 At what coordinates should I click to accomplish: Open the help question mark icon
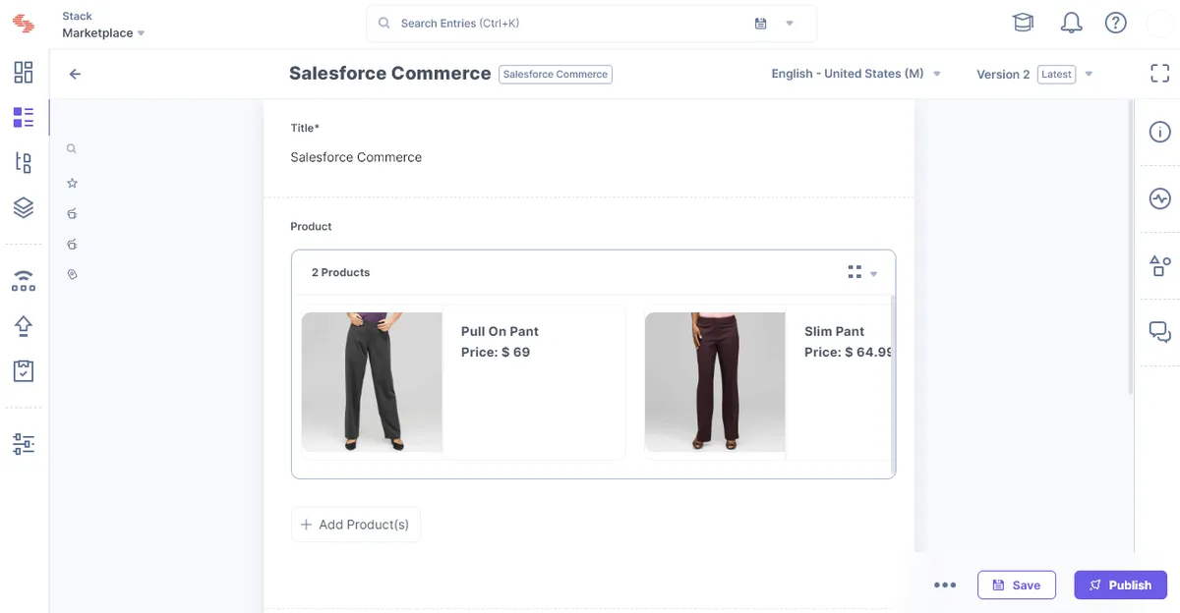(x=1115, y=23)
